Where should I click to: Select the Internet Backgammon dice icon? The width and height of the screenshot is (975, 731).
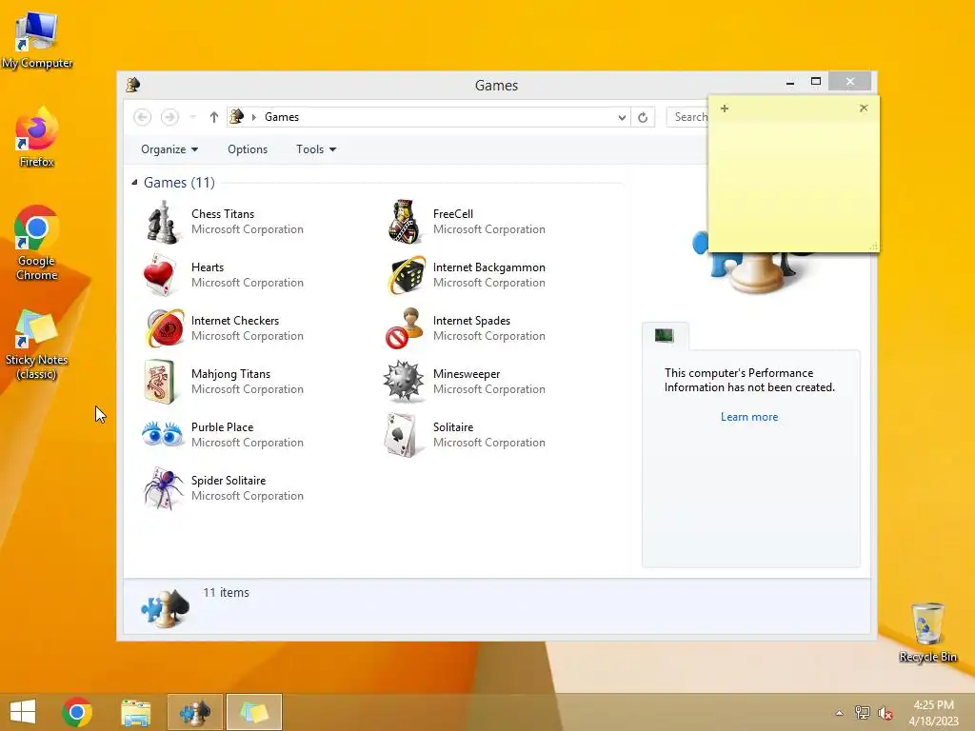click(406, 275)
